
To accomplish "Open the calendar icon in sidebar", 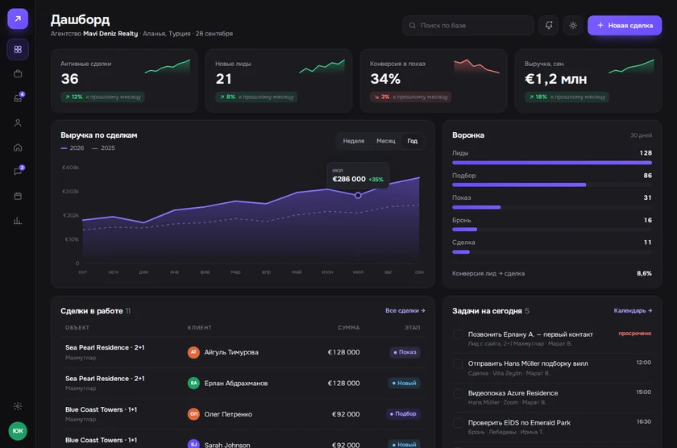I will [x=18, y=196].
